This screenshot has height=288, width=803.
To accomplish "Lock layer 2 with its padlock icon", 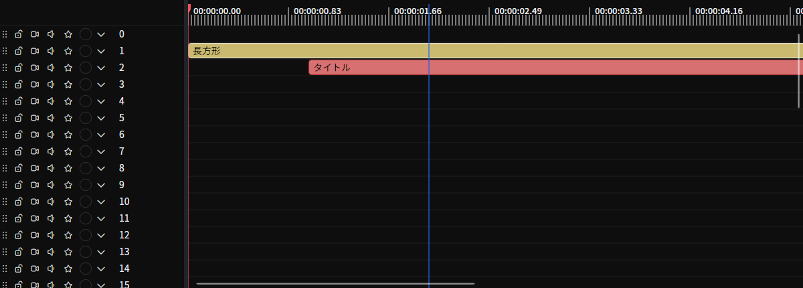I will pos(19,68).
